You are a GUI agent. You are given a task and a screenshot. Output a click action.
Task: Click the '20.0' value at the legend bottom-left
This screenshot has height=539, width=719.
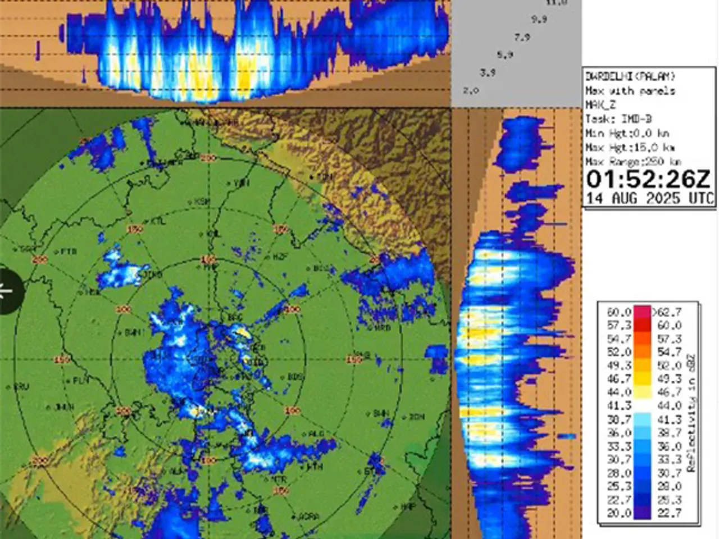(x=619, y=513)
